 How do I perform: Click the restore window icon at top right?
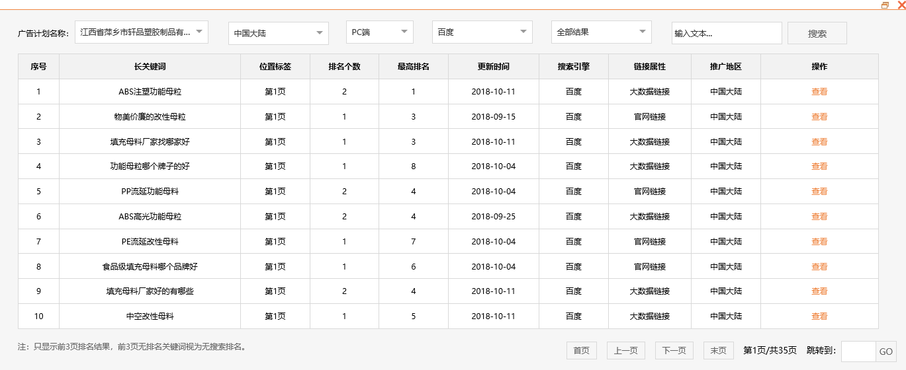click(x=885, y=5)
